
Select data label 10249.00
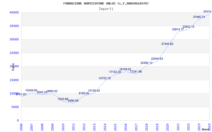coord(31,90)
